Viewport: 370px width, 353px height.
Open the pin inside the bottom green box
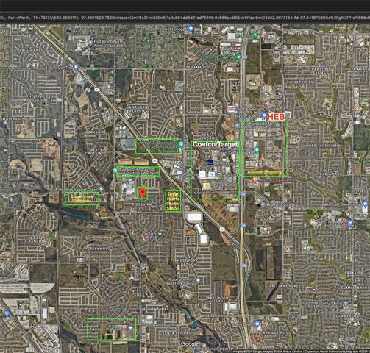pyautogui.click(x=131, y=328)
